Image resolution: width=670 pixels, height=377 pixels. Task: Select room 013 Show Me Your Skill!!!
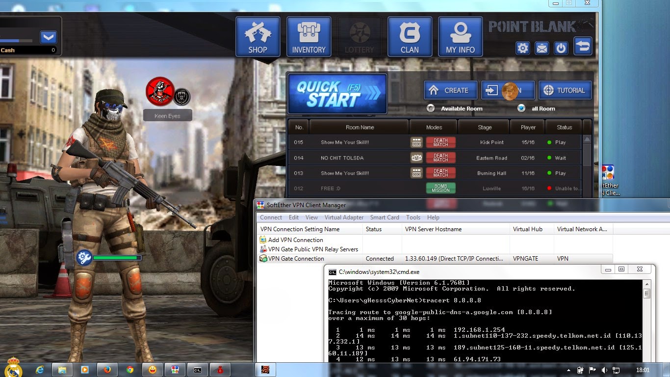click(435, 173)
